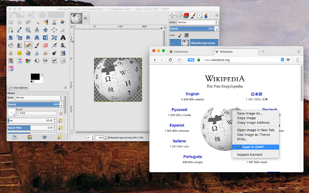Select the Text tool
309x193 pixels.
[63, 37]
